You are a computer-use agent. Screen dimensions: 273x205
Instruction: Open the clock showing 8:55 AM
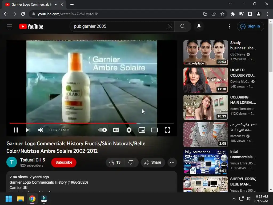[x=261, y=199]
